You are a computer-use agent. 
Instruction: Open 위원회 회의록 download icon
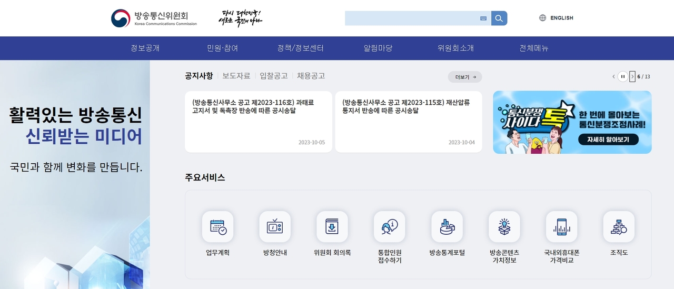pos(332,227)
